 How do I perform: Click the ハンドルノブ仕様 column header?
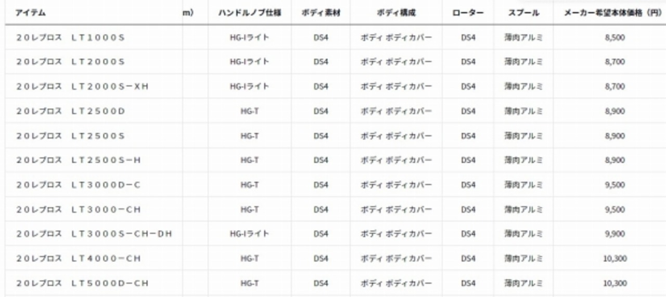[x=250, y=13]
